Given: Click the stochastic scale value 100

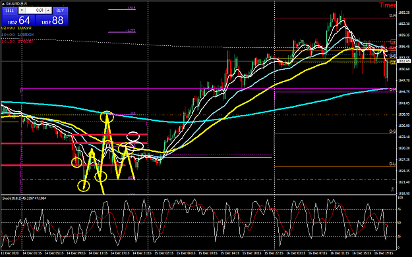Looking at the screenshot, I should (x=400, y=198).
